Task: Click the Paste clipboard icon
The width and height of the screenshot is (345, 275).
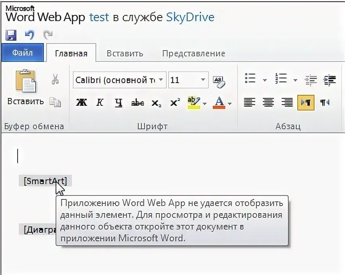Action: tap(26, 81)
